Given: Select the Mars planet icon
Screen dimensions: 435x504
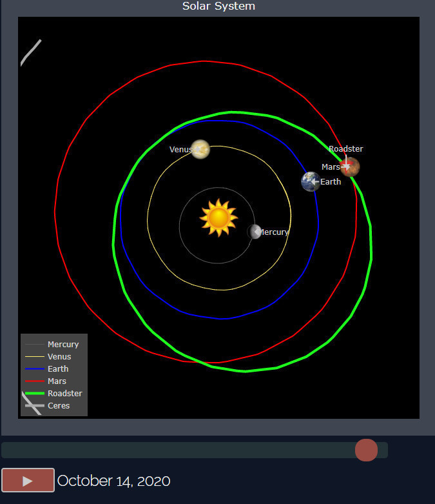Looking at the screenshot, I should coord(350,166).
